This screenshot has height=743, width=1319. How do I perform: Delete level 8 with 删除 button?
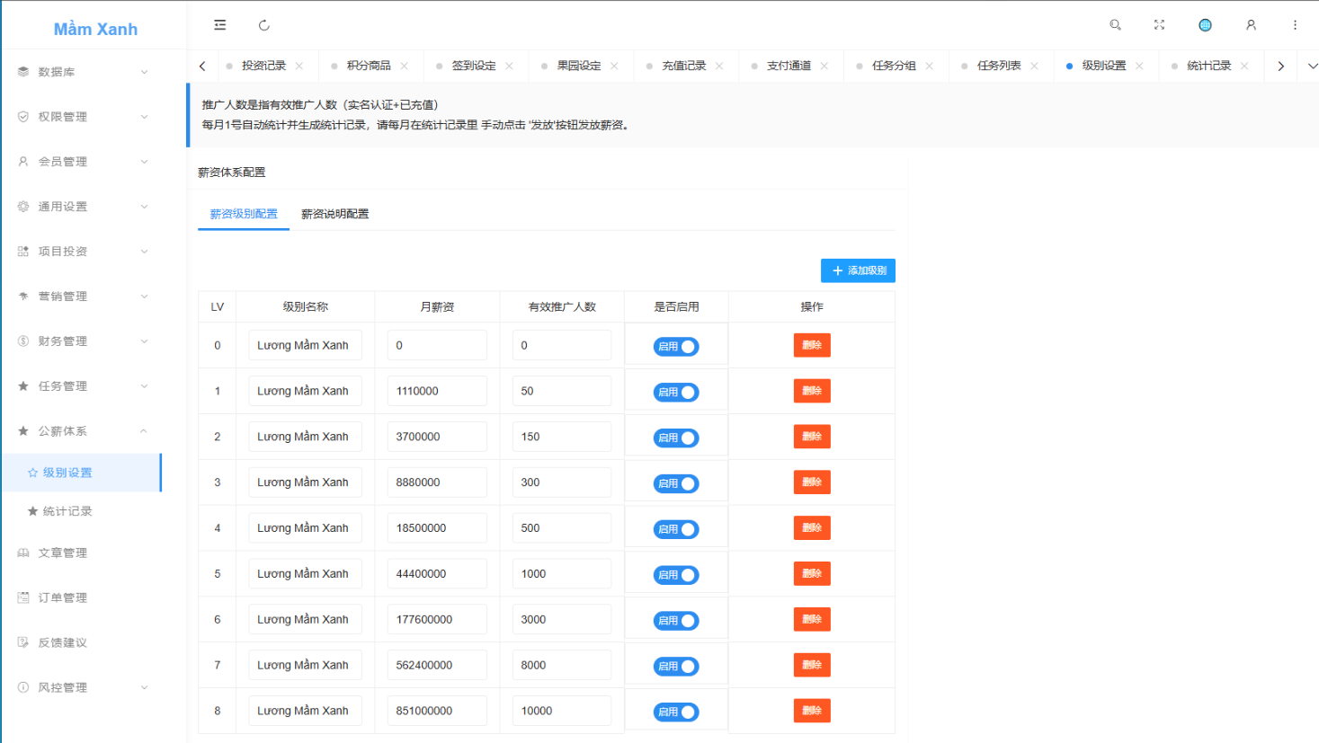pos(812,711)
